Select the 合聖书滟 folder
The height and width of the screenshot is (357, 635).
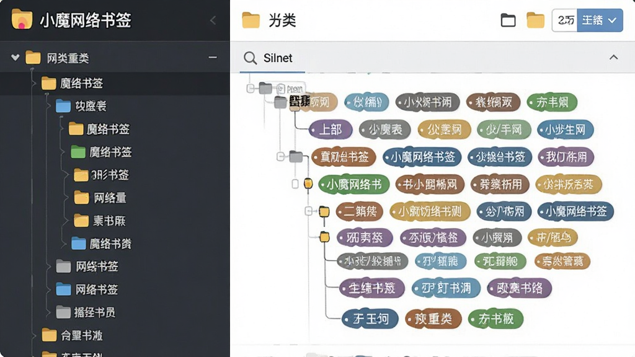(x=72, y=335)
